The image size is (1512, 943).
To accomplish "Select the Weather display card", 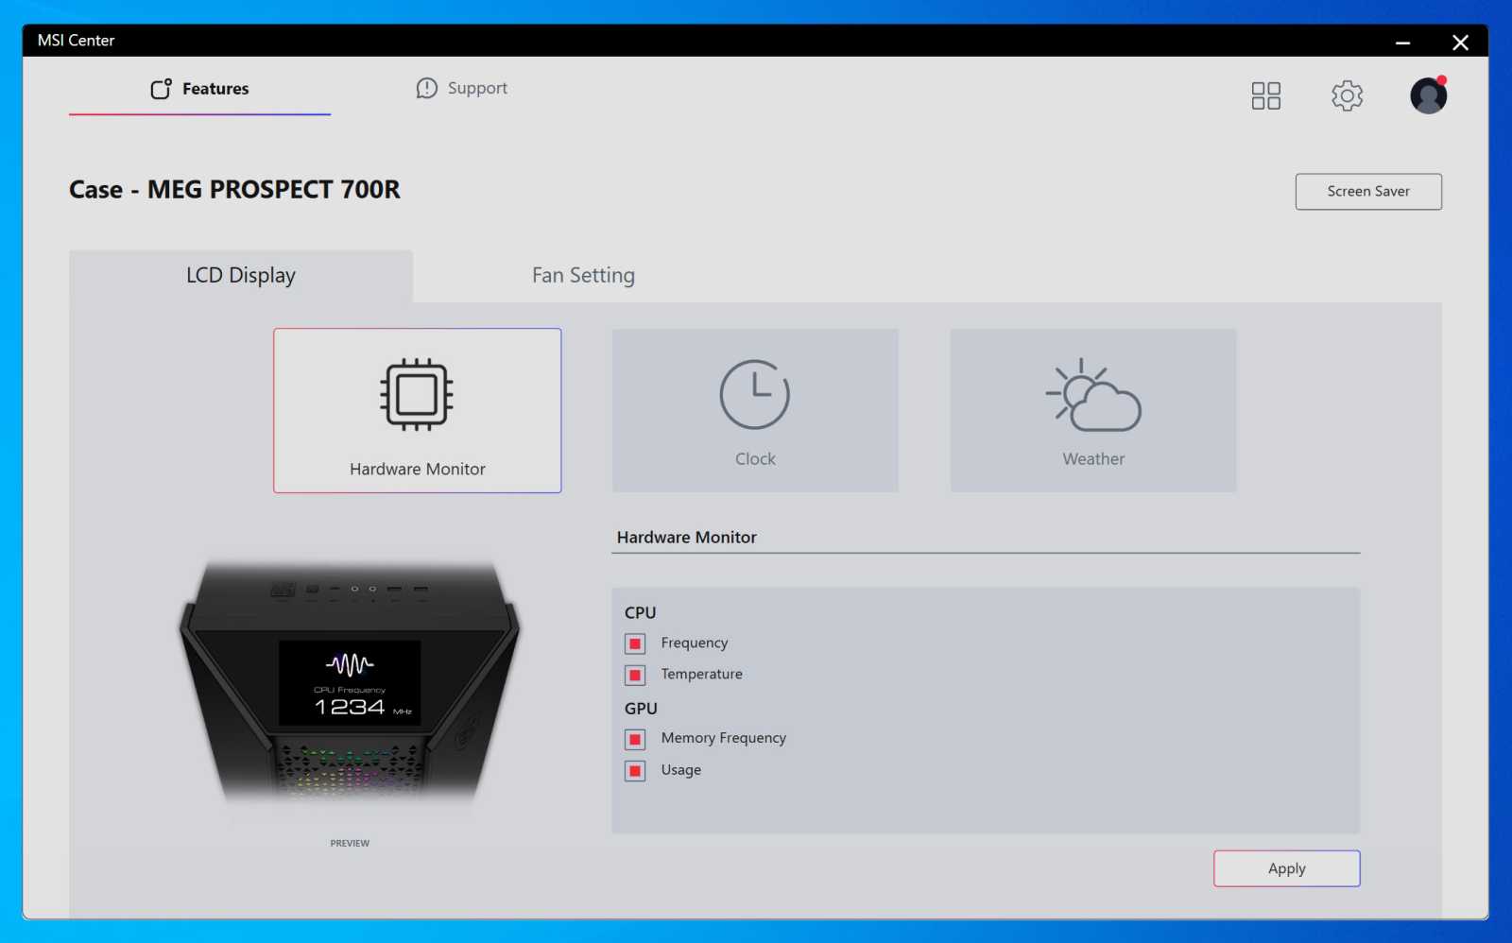I will click(1093, 410).
